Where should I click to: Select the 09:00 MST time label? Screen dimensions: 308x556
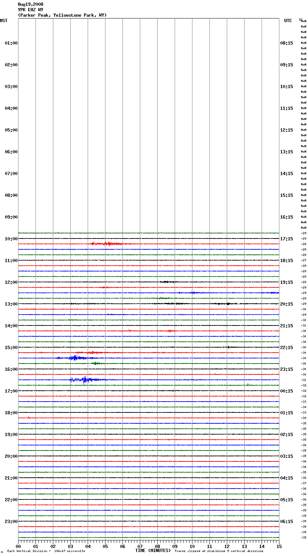click(x=11, y=217)
